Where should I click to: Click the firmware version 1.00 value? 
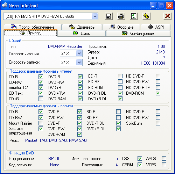(x=161, y=46)
